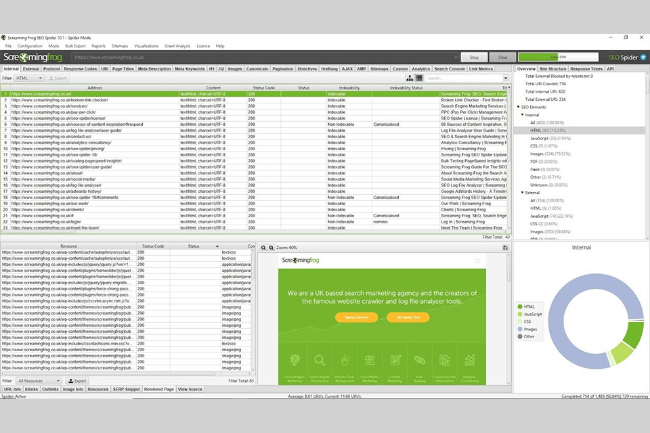Click the Link Building chain icon in preview
Viewport: 650px width, 433px height.
click(x=420, y=360)
